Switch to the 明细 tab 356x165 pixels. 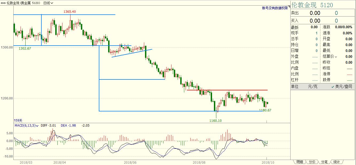[300, 162]
